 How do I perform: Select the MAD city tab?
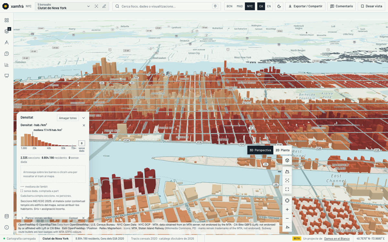[x=240, y=6]
